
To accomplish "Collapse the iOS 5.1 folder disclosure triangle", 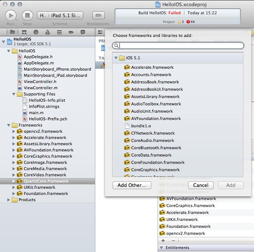I will click(x=116, y=58).
